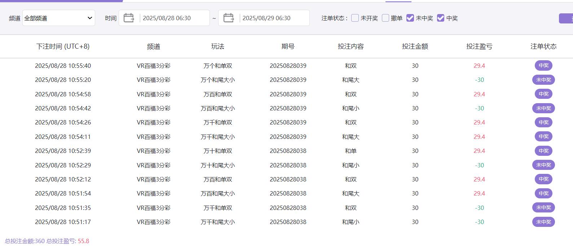Image resolution: width=573 pixels, height=246 pixels.
Task: Click the 万个和尾大小 play type cell
Action: [218, 80]
